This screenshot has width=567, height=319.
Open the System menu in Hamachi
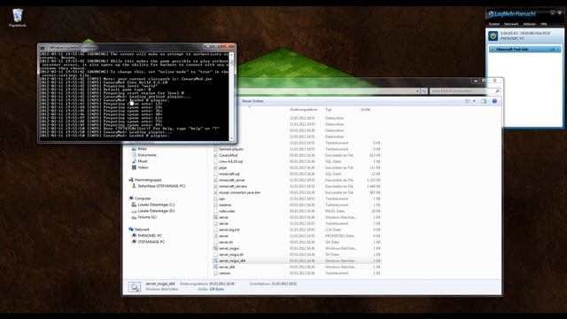click(x=494, y=24)
